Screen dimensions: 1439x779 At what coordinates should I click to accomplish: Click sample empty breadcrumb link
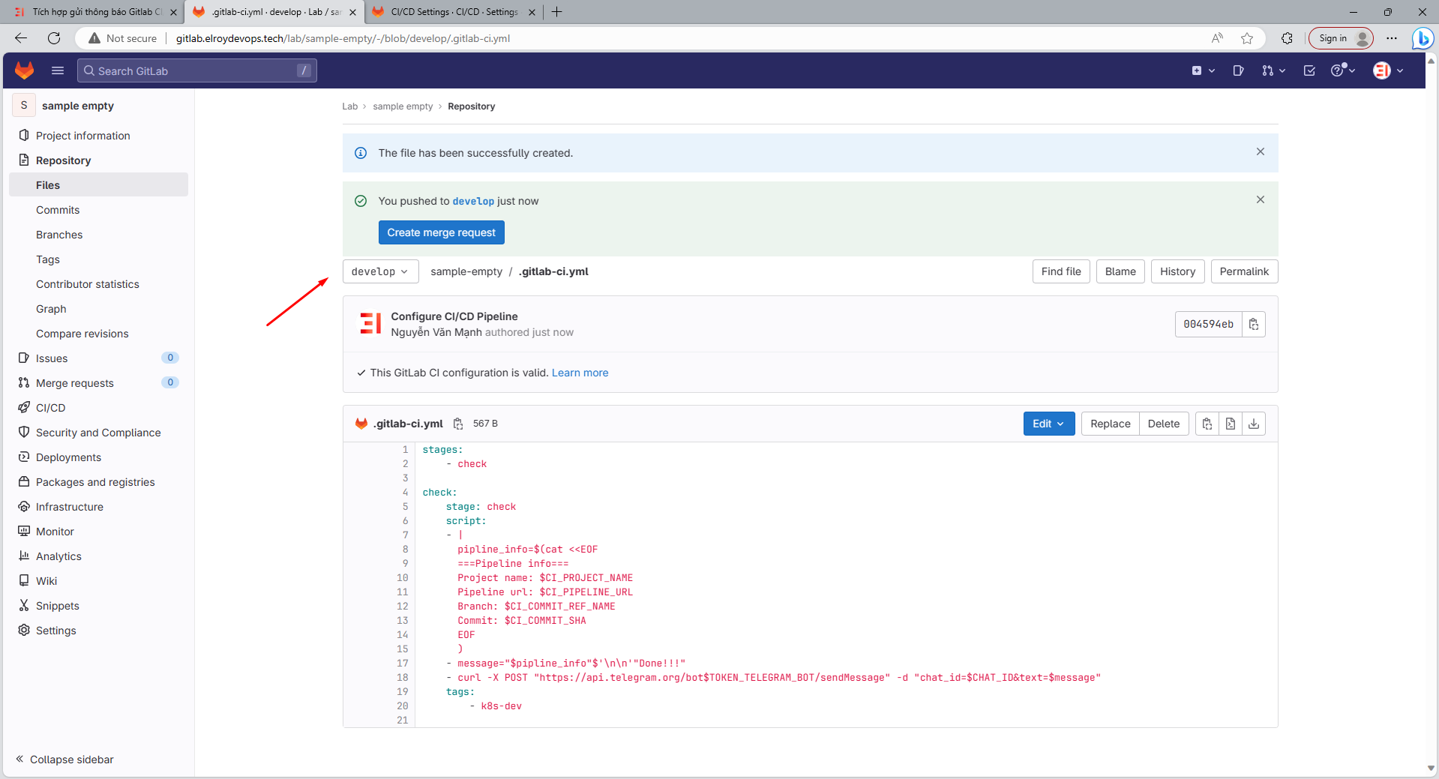pyautogui.click(x=403, y=106)
